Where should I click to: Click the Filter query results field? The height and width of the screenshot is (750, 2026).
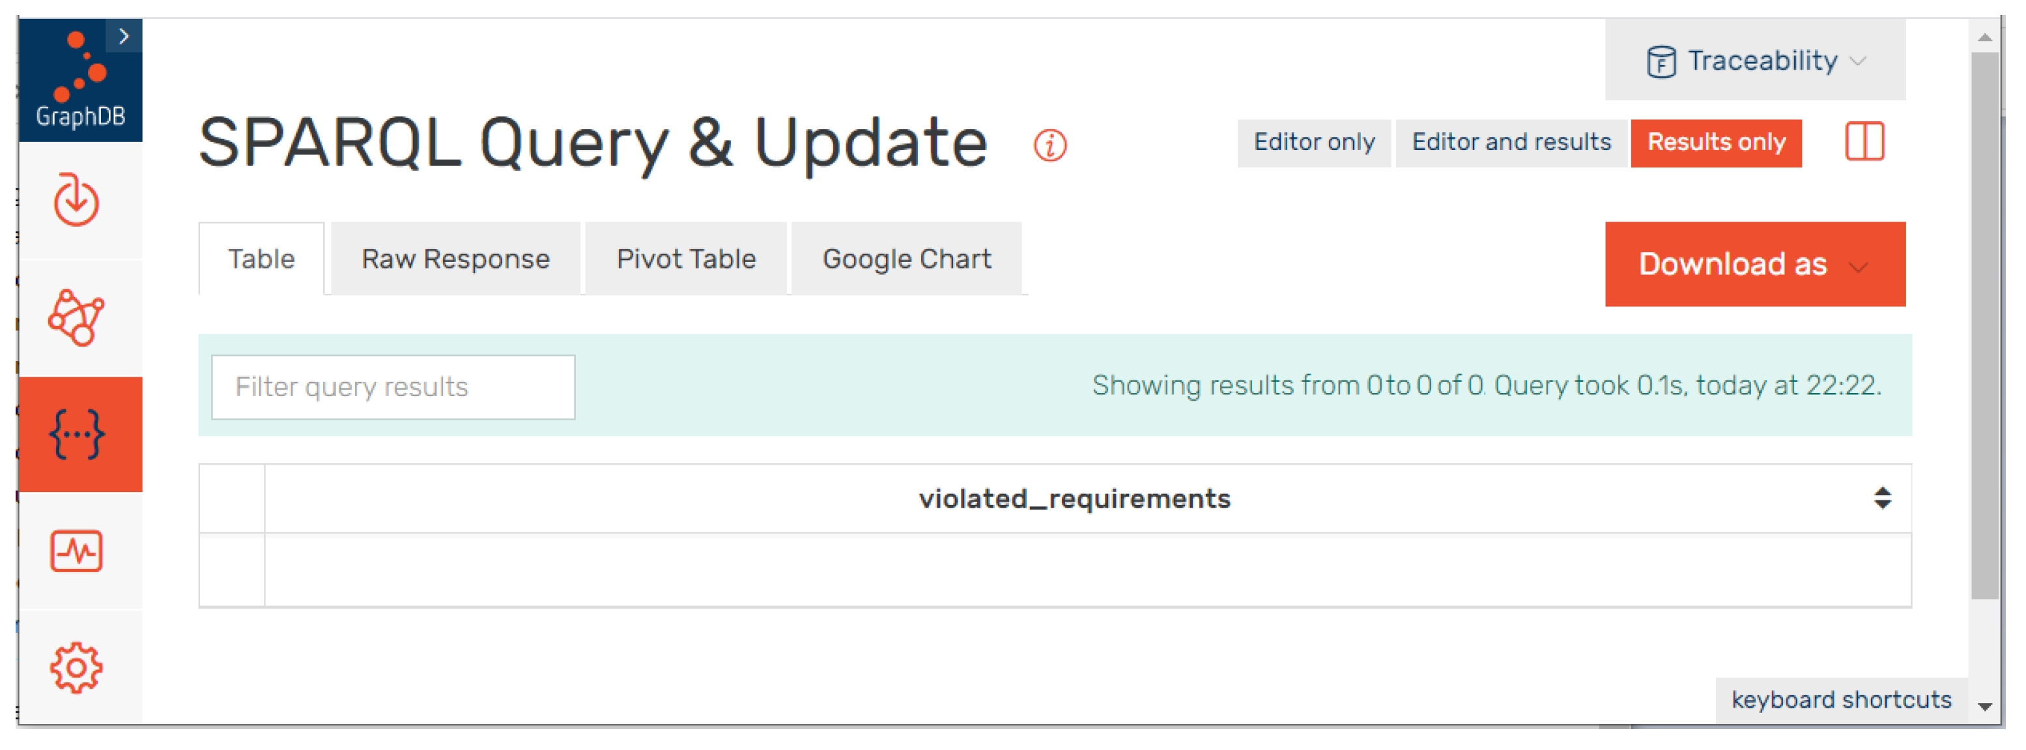coord(392,387)
